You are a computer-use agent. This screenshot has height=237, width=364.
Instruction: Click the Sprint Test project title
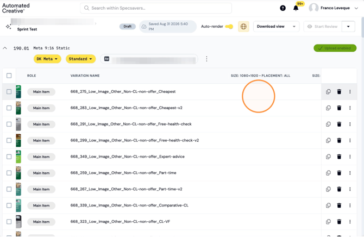27,29
